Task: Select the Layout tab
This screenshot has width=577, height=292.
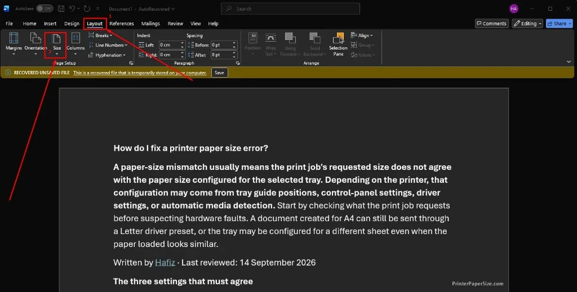Action: pos(95,24)
